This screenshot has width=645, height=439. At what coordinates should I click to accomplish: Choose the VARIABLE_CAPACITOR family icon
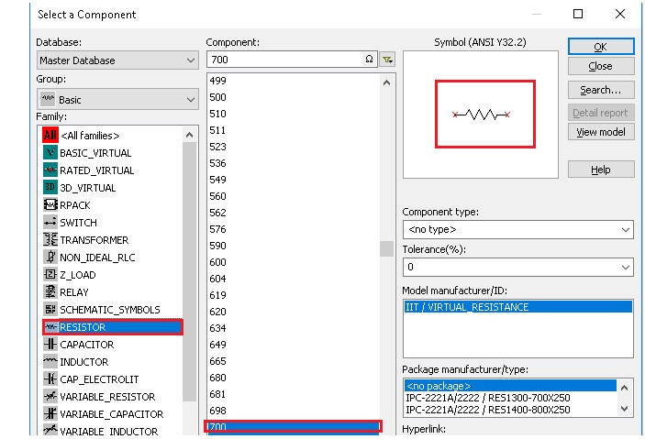click(50, 413)
